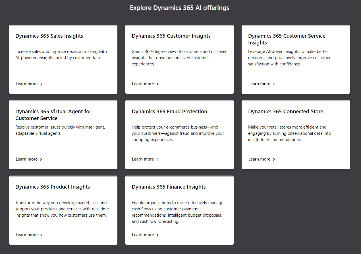Follow Learn more under Customer Service Insights

(259, 84)
